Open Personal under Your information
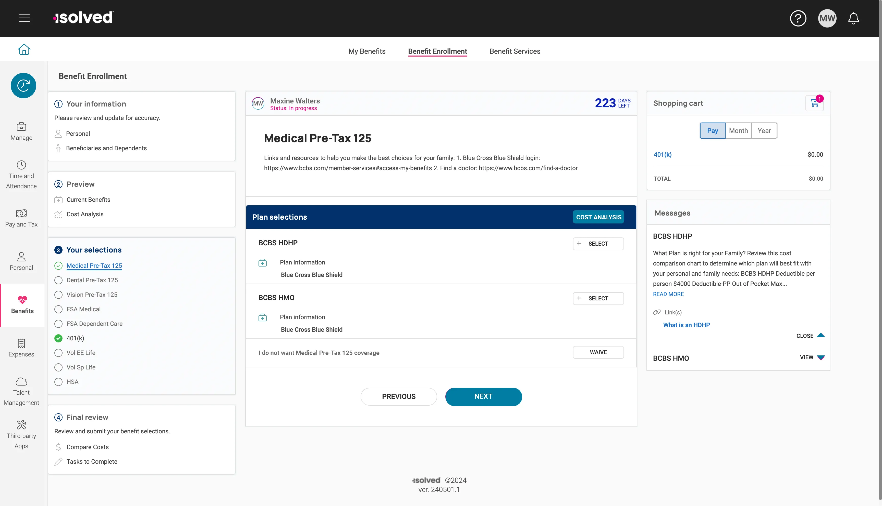The height and width of the screenshot is (506, 882). (x=78, y=134)
